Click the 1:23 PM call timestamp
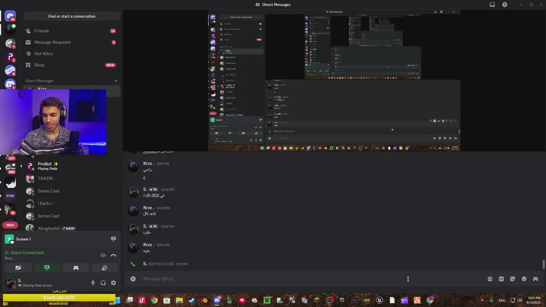Screen dimensions: 546x307 (x=182, y=264)
